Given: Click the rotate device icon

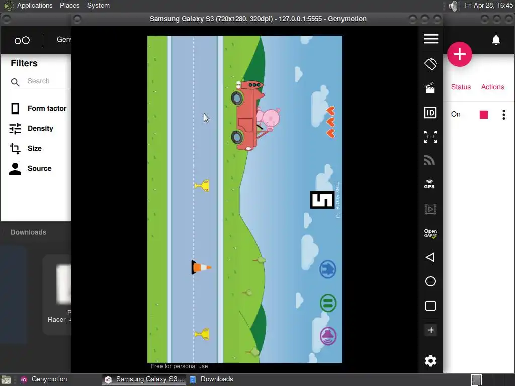Looking at the screenshot, I should tap(431, 64).
